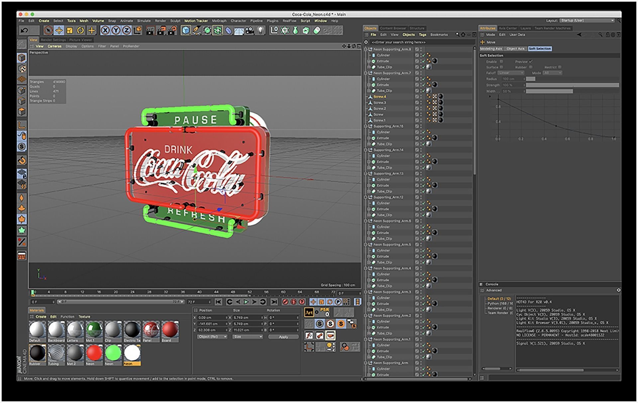Screen dimensions: 638x403
Task: Toggle the Enable soft selection checkbox
Action: tap(502, 61)
